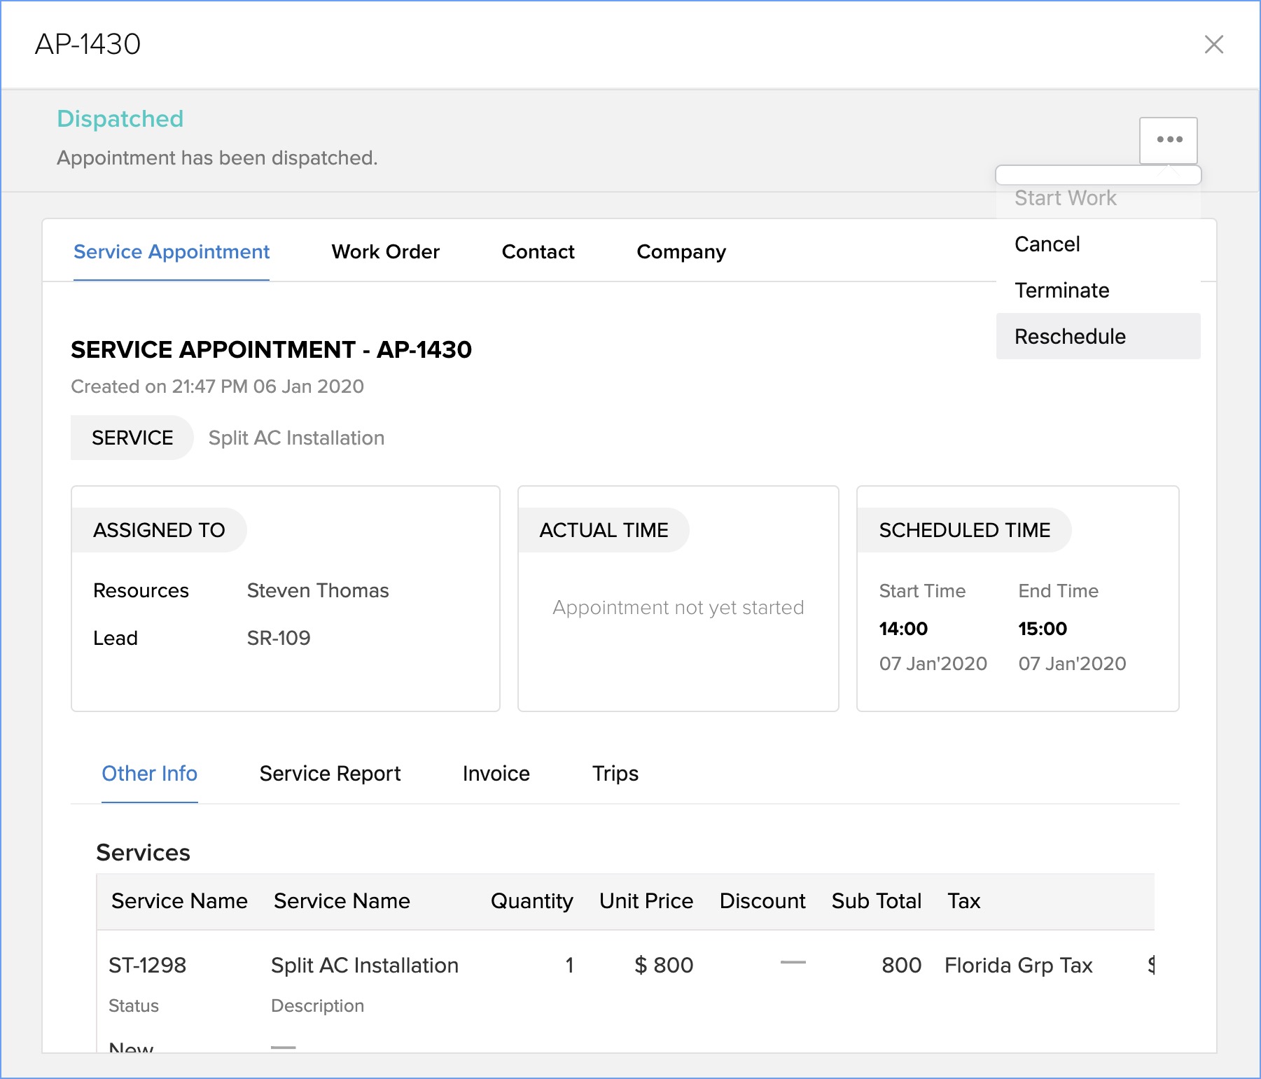Open the Trips tab
1261x1079 pixels.
pos(615,774)
